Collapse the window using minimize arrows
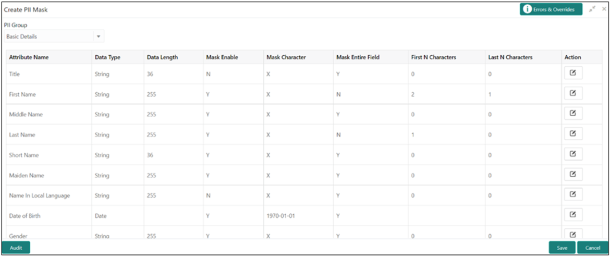 click(x=593, y=9)
